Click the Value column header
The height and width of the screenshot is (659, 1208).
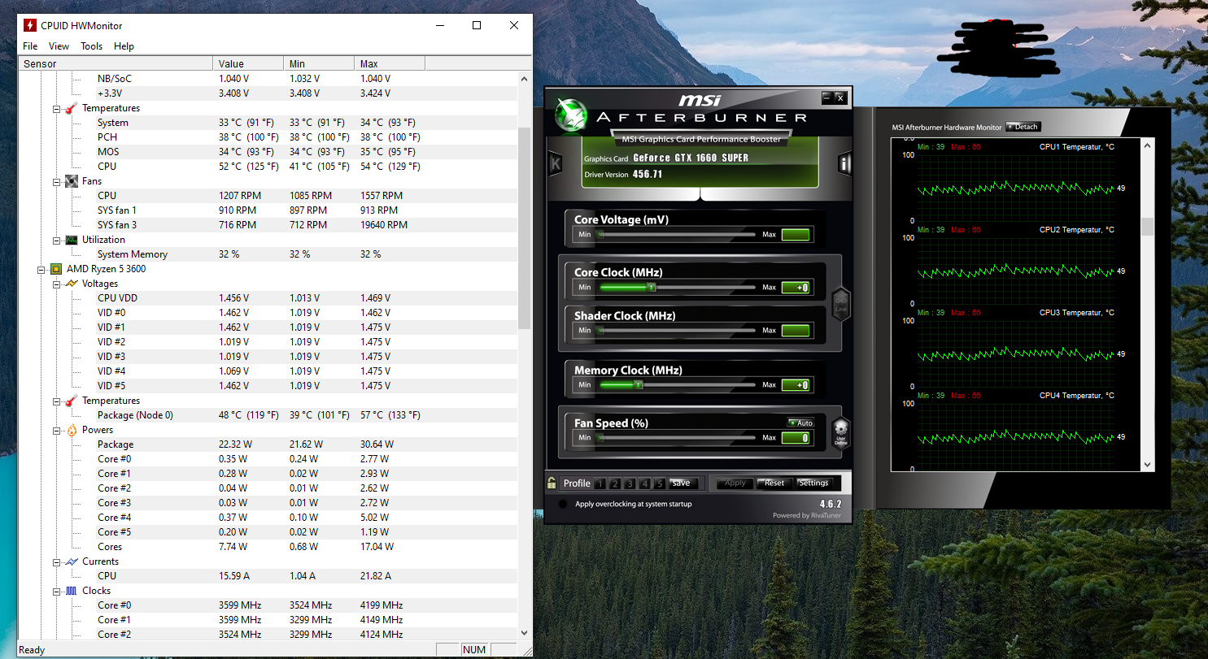pos(248,63)
